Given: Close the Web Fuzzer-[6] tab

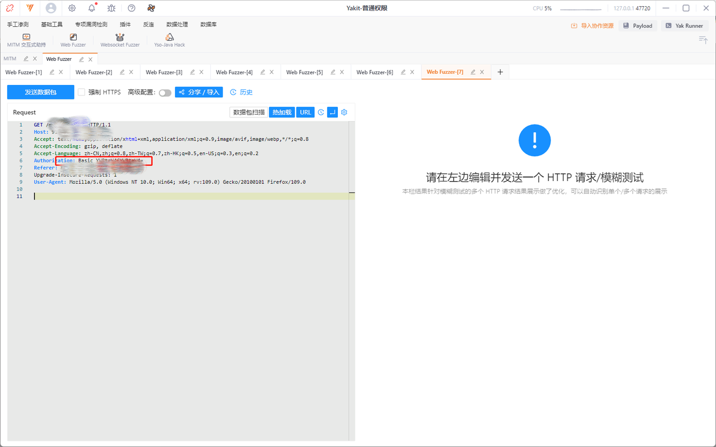Looking at the screenshot, I should click(x=412, y=72).
